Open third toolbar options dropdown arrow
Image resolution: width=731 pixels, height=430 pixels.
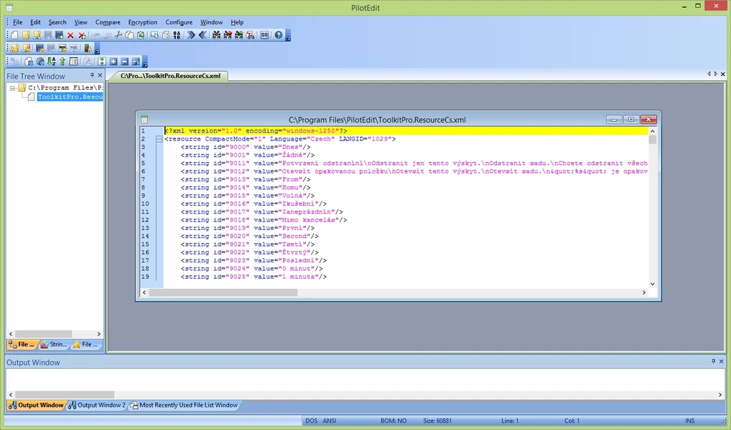point(145,63)
